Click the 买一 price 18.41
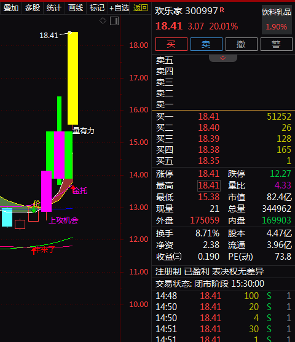 [x=208, y=117]
